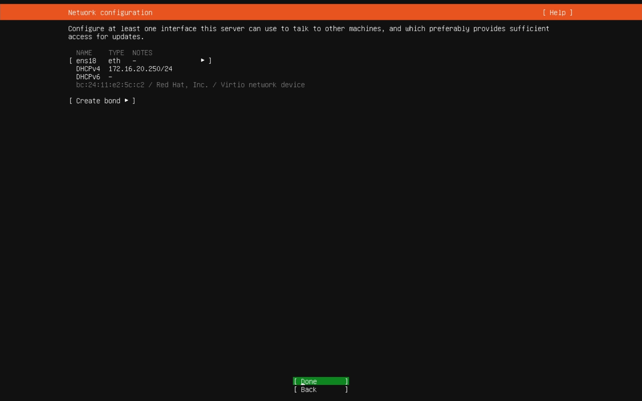The height and width of the screenshot is (401, 642).
Task: Click the TYPE column header
Action: coord(116,52)
